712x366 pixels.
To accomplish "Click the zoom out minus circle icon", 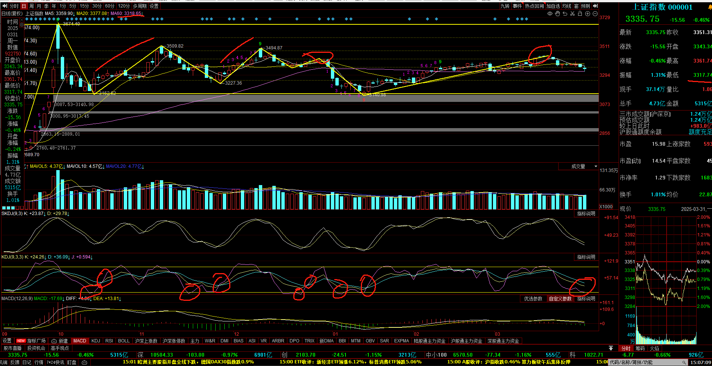I will [595, 13].
